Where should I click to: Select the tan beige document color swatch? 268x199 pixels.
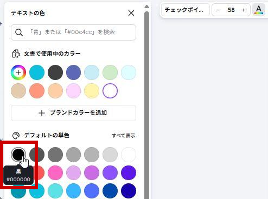tap(18, 91)
